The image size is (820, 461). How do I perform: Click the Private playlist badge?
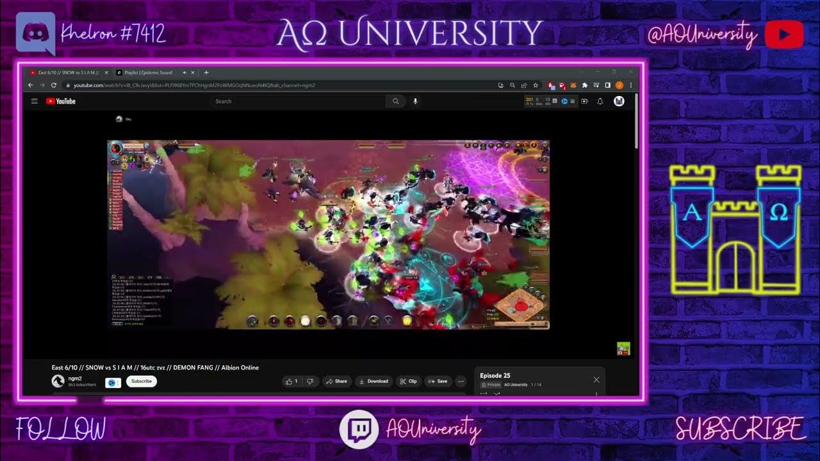(491, 385)
